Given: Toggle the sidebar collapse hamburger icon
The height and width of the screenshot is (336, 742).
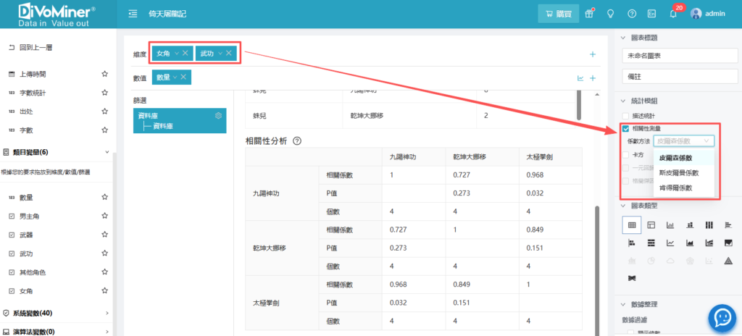Looking at the screenshot, I should point(133,13).
